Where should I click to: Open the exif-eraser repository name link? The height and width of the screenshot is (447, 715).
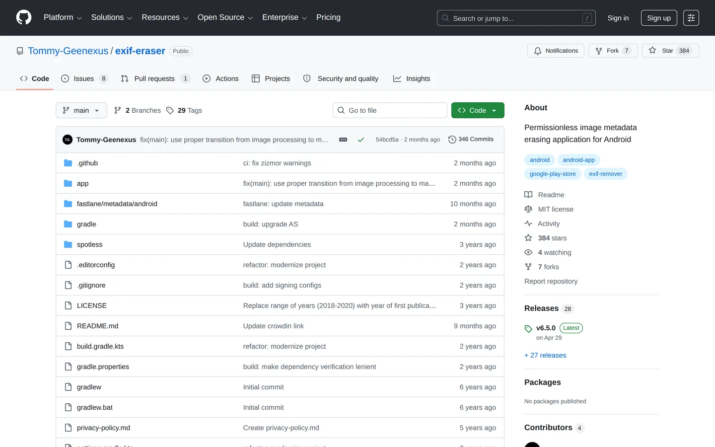(140, 51)
